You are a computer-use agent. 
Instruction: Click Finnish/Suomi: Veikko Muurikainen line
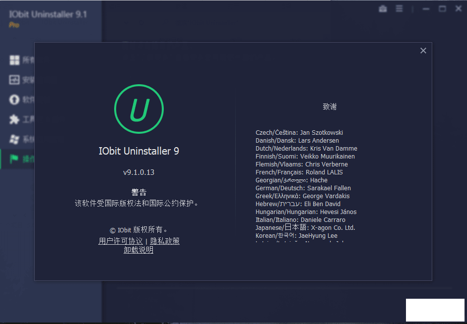(x=305, y=157)
